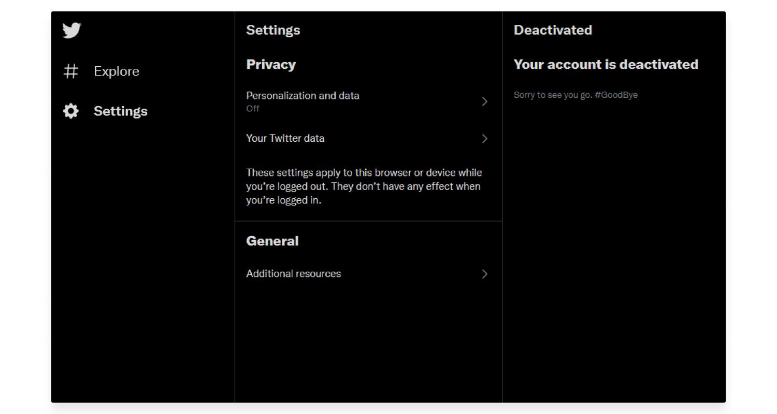Open Additional resources row
The height and width of the screenshot is (414, 777).
tap(368, 274)
